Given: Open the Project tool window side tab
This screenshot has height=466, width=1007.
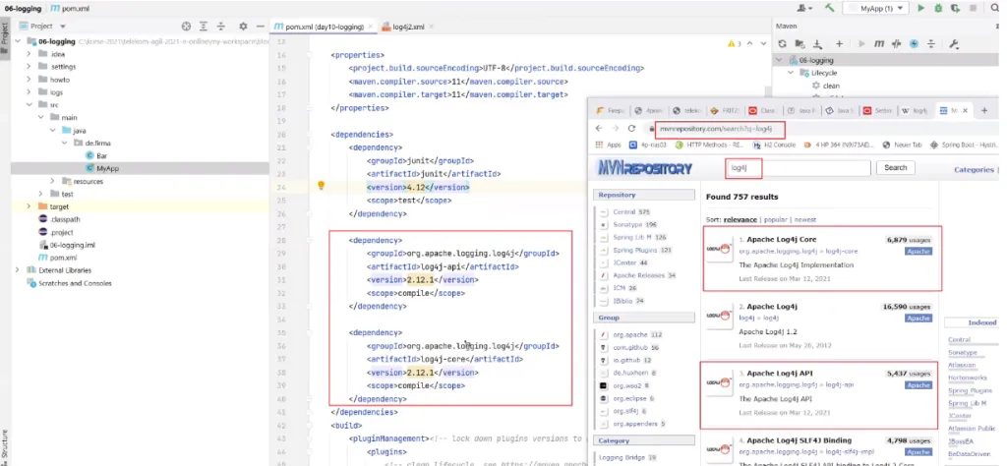Looking at the screenshot, I should click(x=5, y=36).
